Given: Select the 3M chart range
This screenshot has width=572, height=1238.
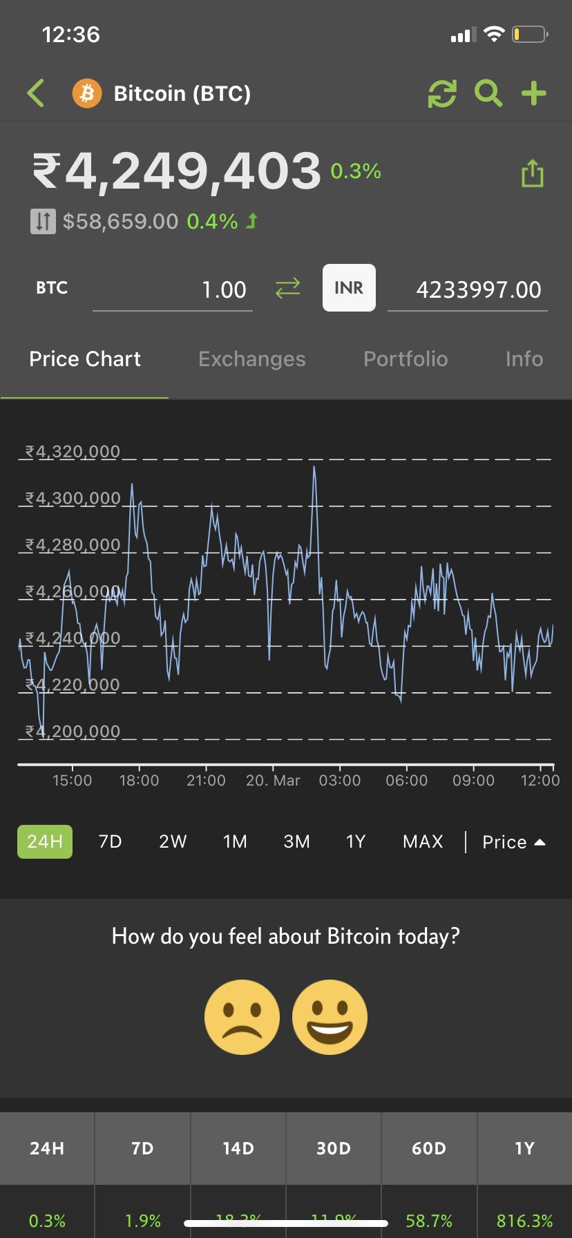Looking at the screenshot, I should (297, 841).
